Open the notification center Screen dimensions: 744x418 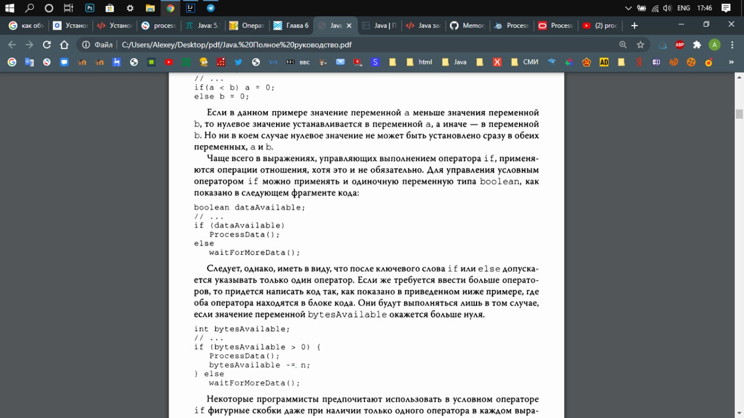tap(725, 8)
